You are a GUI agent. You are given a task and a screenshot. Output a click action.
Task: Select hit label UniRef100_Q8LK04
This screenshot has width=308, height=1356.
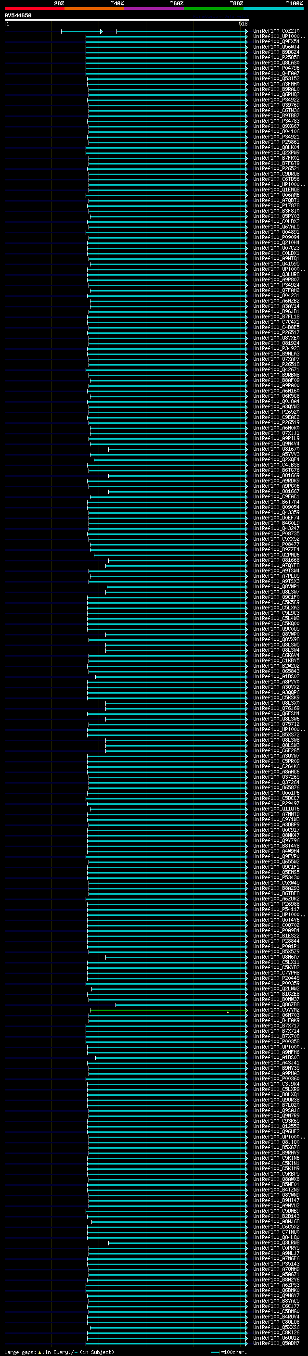pyautogui.click(x=276, y=147)
